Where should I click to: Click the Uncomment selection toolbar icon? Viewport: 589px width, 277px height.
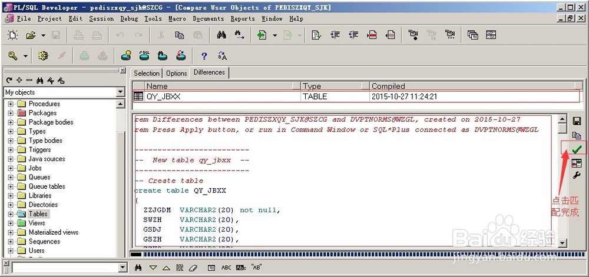pyautogui.click(x=391, y=35)
